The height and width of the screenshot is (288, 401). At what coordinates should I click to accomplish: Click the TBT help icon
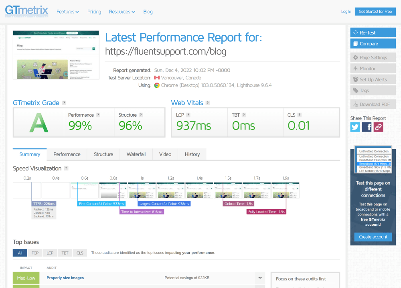tap(244, 115)
